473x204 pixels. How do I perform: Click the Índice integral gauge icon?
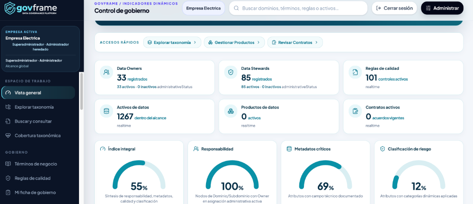pyautogui.click(x=103, y=148)
